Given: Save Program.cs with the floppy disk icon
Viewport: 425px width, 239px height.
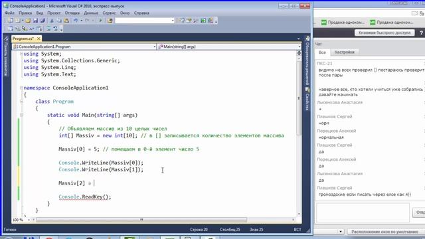Looking at the screenshot, I should pos(35,21).
